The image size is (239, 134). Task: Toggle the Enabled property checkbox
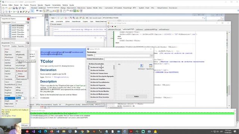coord(16,95)
